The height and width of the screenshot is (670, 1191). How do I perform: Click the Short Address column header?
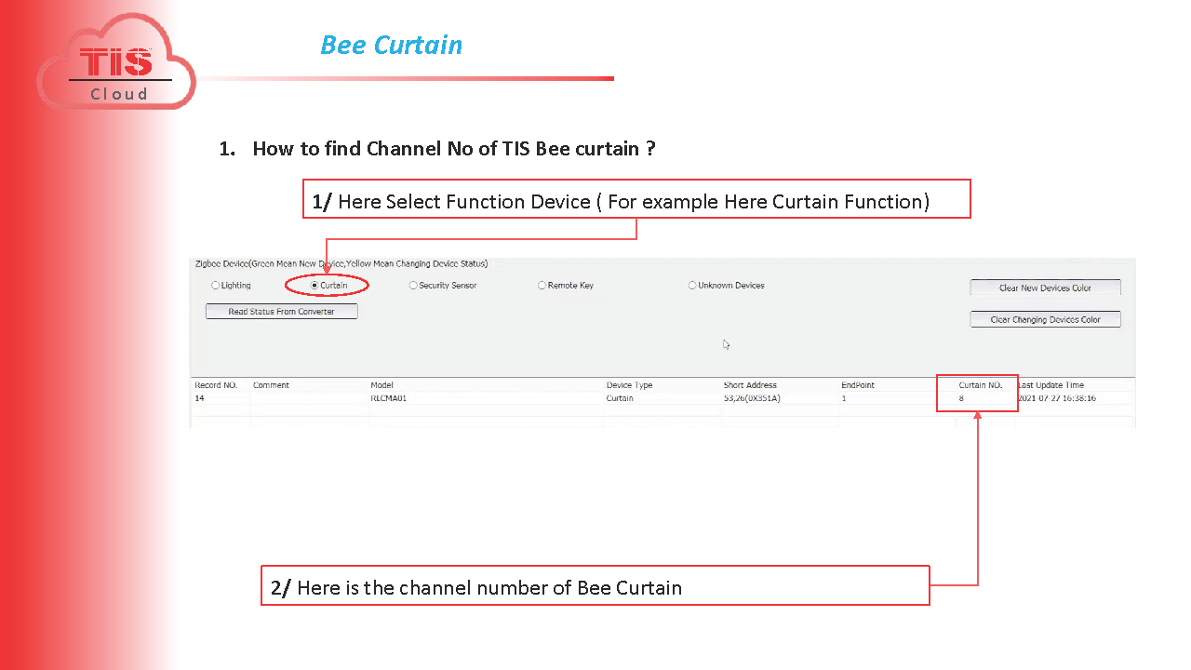750,385
